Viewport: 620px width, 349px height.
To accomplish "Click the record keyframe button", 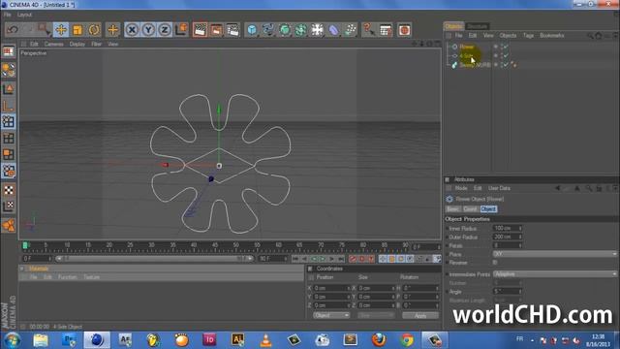I will (353, 259).
